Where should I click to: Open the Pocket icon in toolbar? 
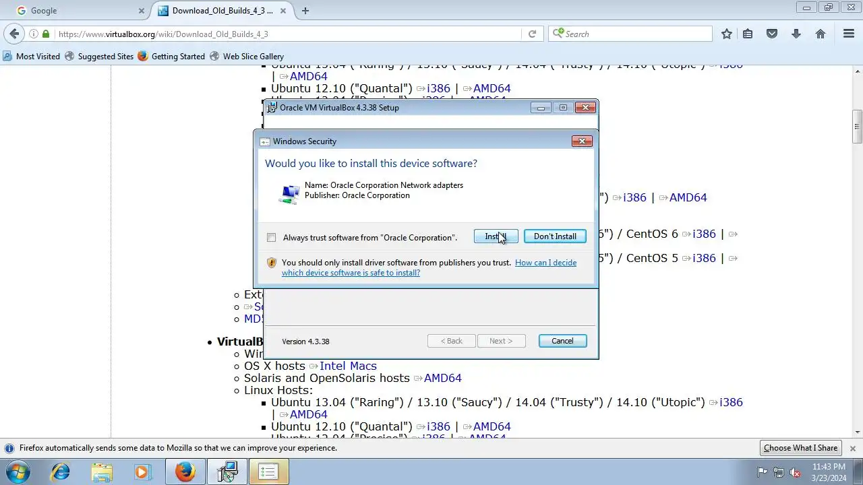point(772,34)
